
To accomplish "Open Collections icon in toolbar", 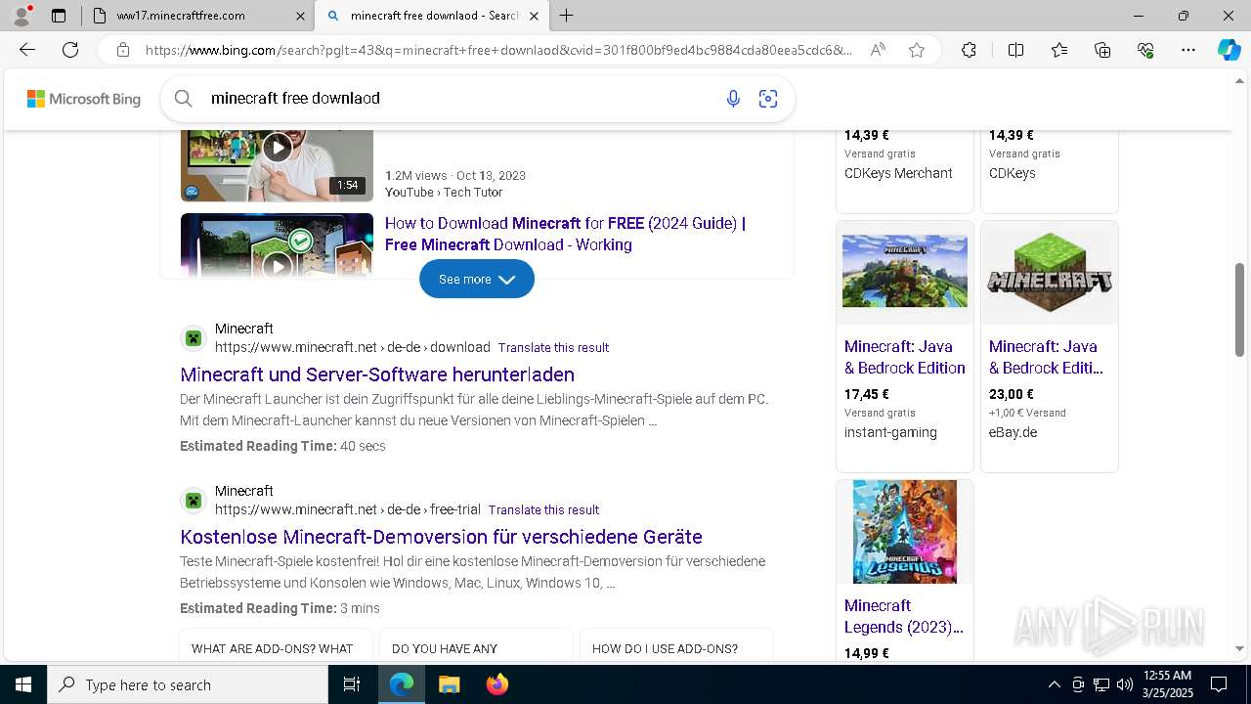I will click(1102, 50).
